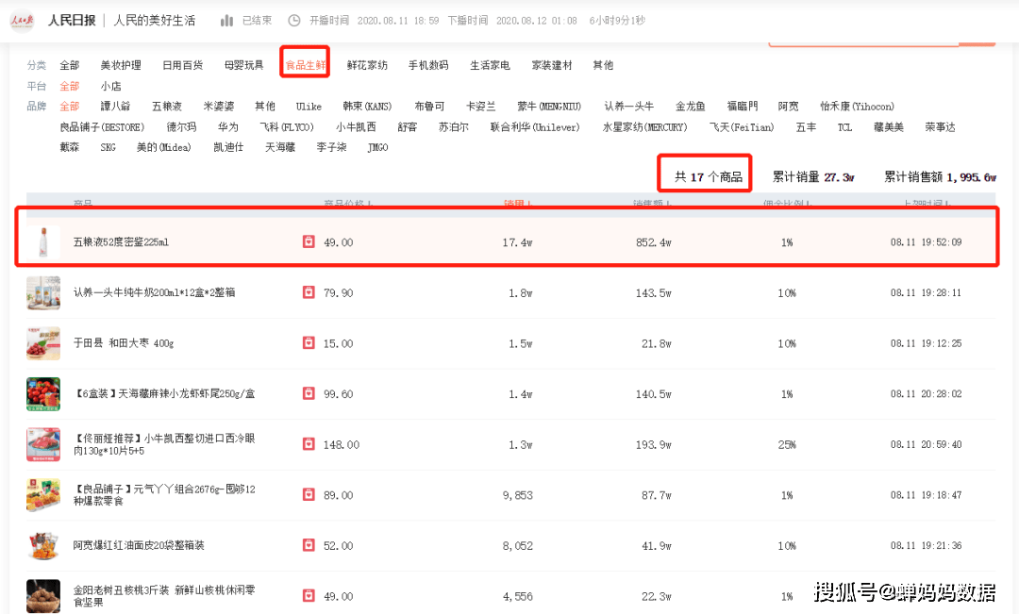The height and width of the screenshot is (614, 1019).
Task: Click the 人民日报 logo avatar
Action: coord(22,20)
